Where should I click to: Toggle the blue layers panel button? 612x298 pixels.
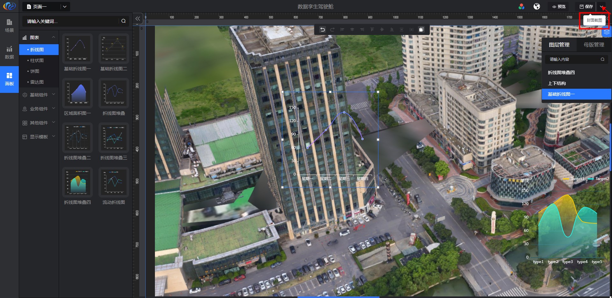click(606, 32)
